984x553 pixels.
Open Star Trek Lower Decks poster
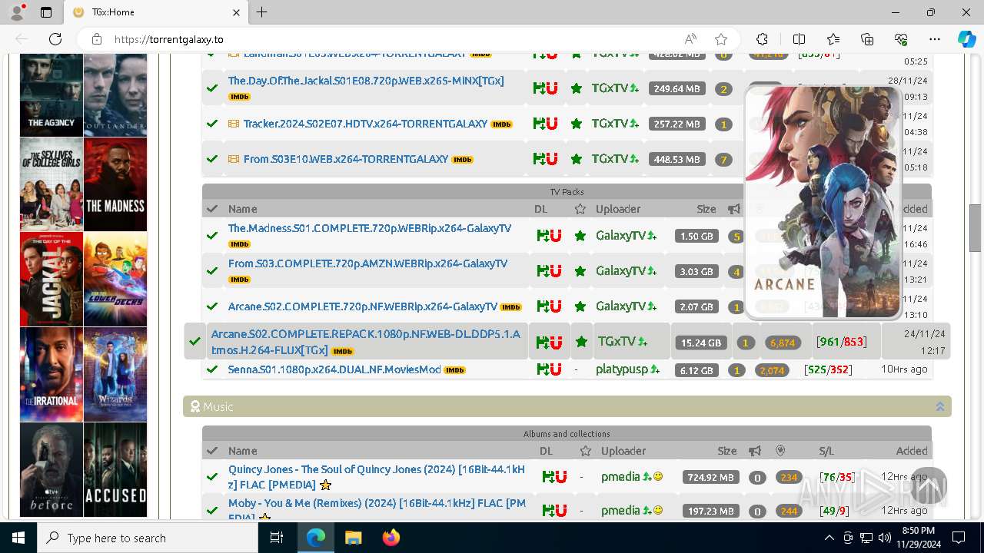[115, 280]
